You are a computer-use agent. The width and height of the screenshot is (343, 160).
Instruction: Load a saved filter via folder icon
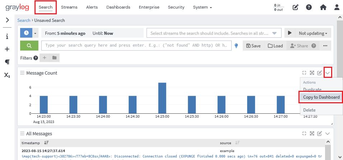pos(55,58)
